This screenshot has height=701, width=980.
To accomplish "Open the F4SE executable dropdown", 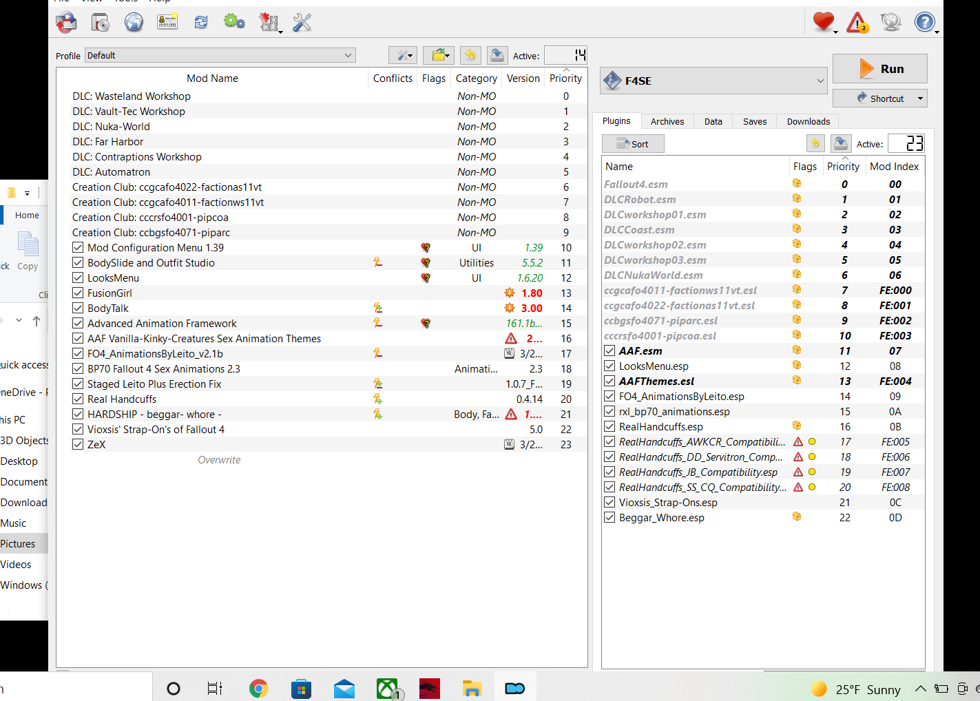I will point(713,81).
